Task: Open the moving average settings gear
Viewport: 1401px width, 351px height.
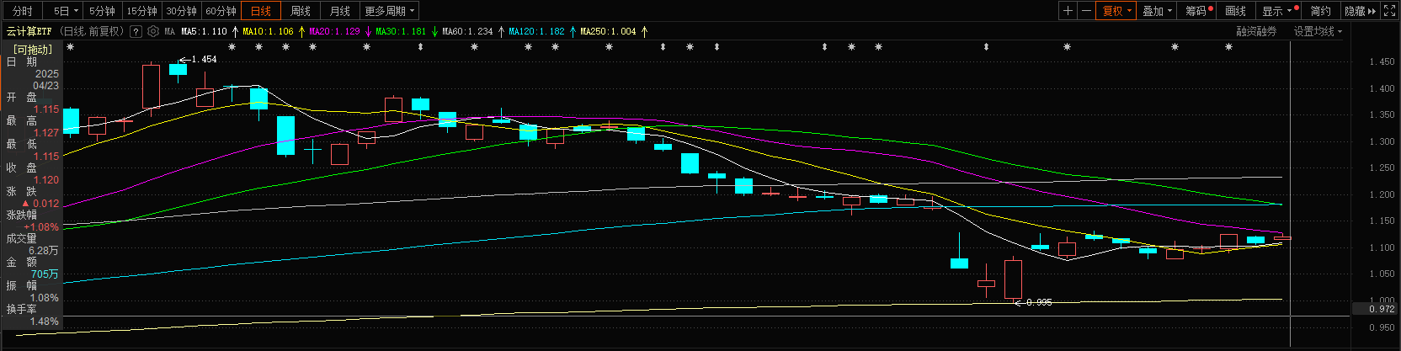Action: (152, 31)
